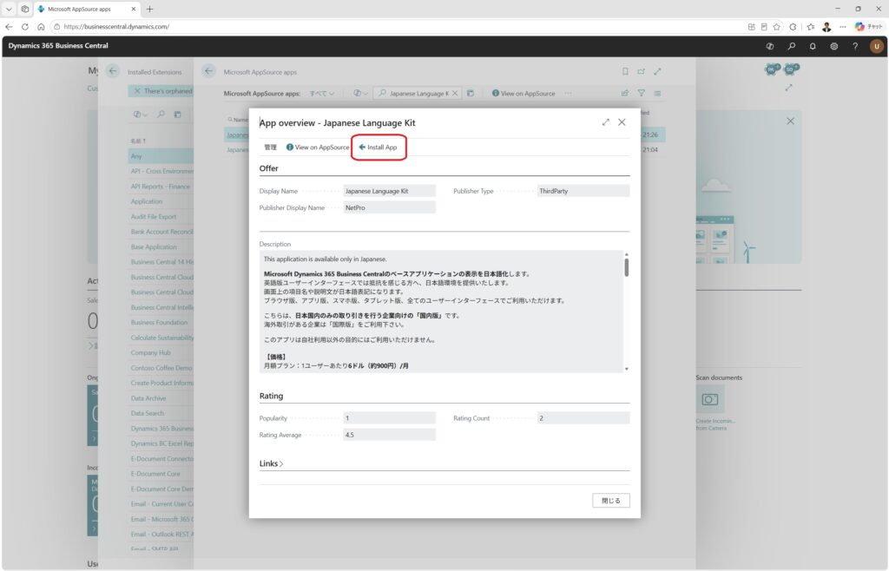Click the Publisher Display Name field NetPro
The image size is (889, 571).
point(389,208)
